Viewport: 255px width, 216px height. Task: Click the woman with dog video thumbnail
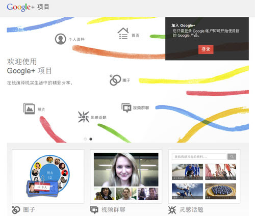click(x=104, y=194)
